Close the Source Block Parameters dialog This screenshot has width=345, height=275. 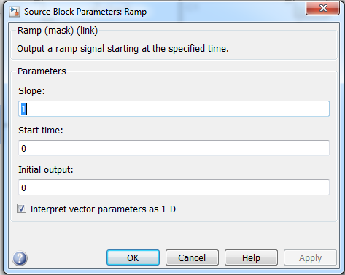[322, 8]
